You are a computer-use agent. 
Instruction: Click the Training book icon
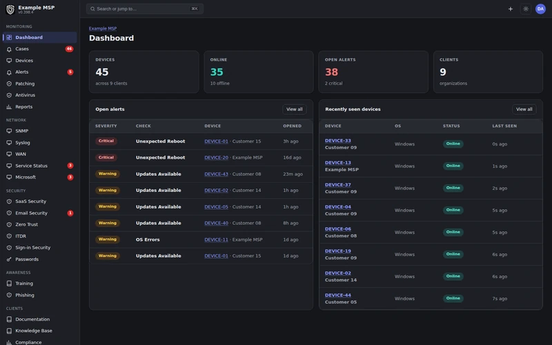pos(9,284)
